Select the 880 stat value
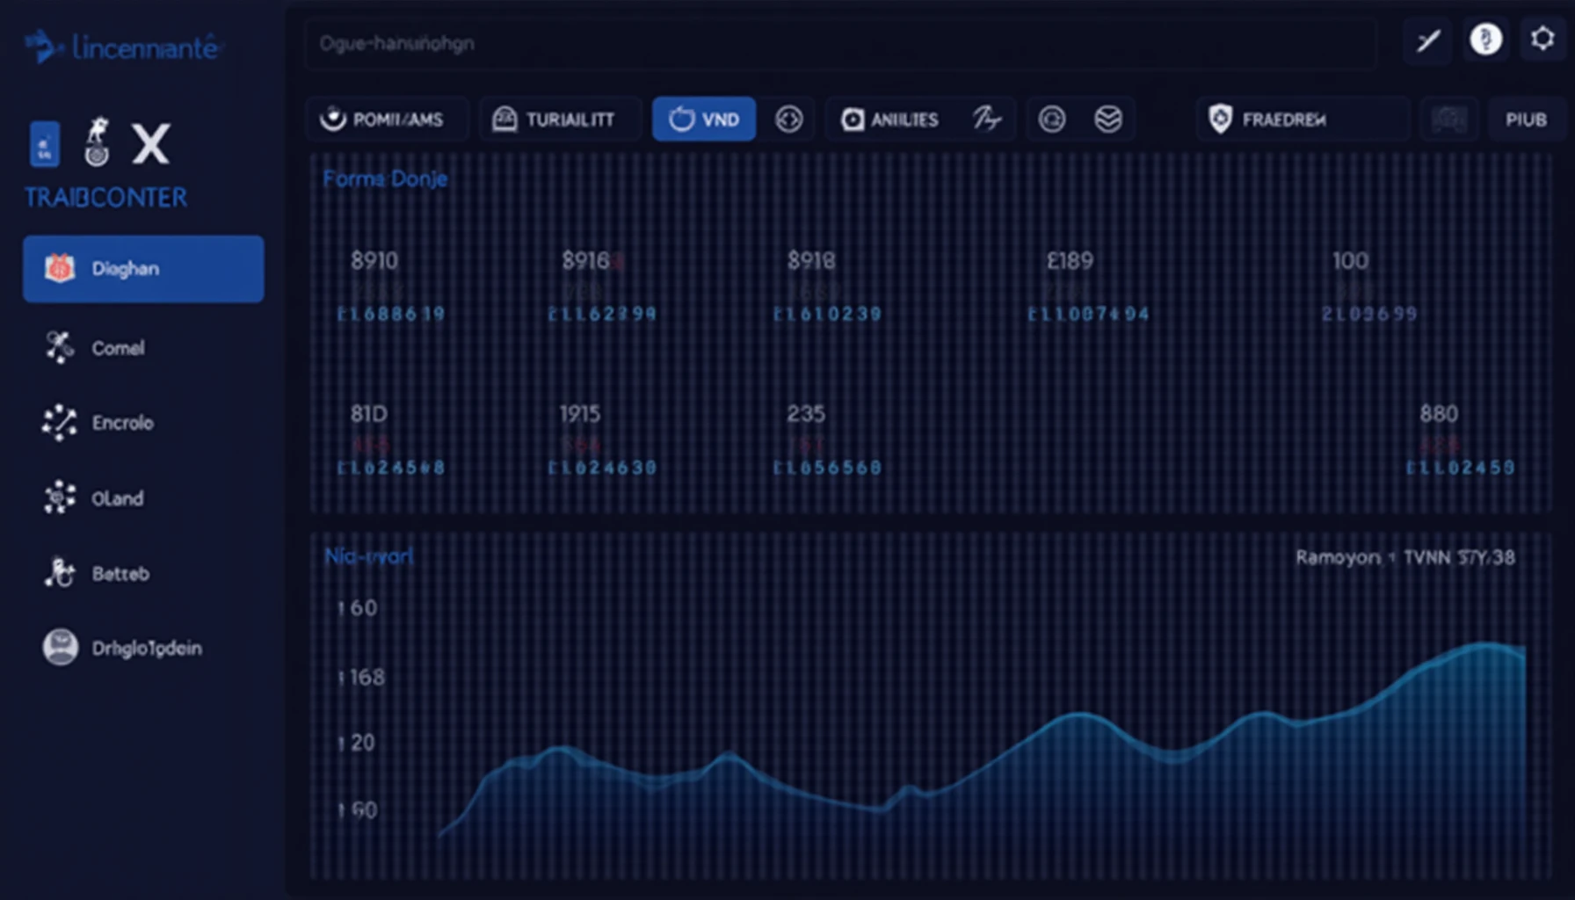 click(1439, 414)
